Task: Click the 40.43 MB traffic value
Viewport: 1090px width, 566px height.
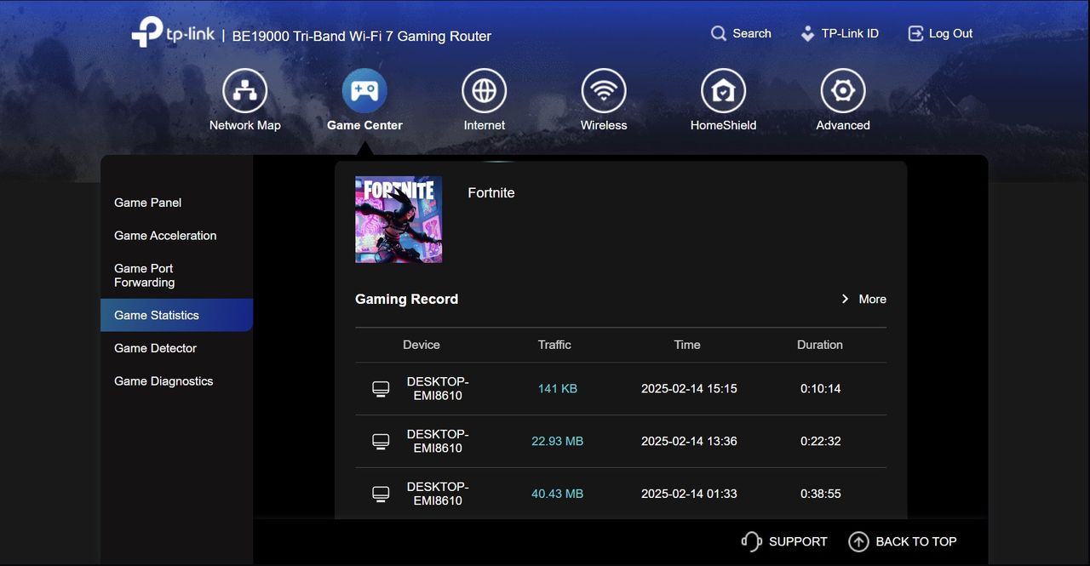Action: (558, 494)
